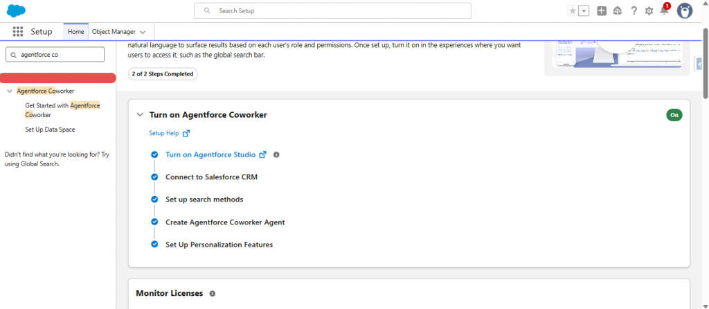Click the Set Up Personalization Features step

[x=219, y=245]
